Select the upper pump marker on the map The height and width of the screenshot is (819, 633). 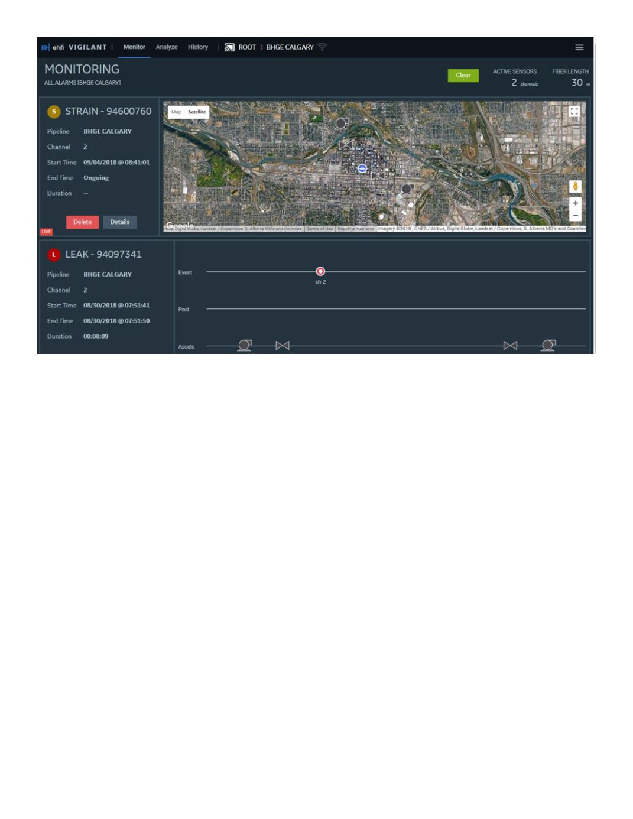342,123
